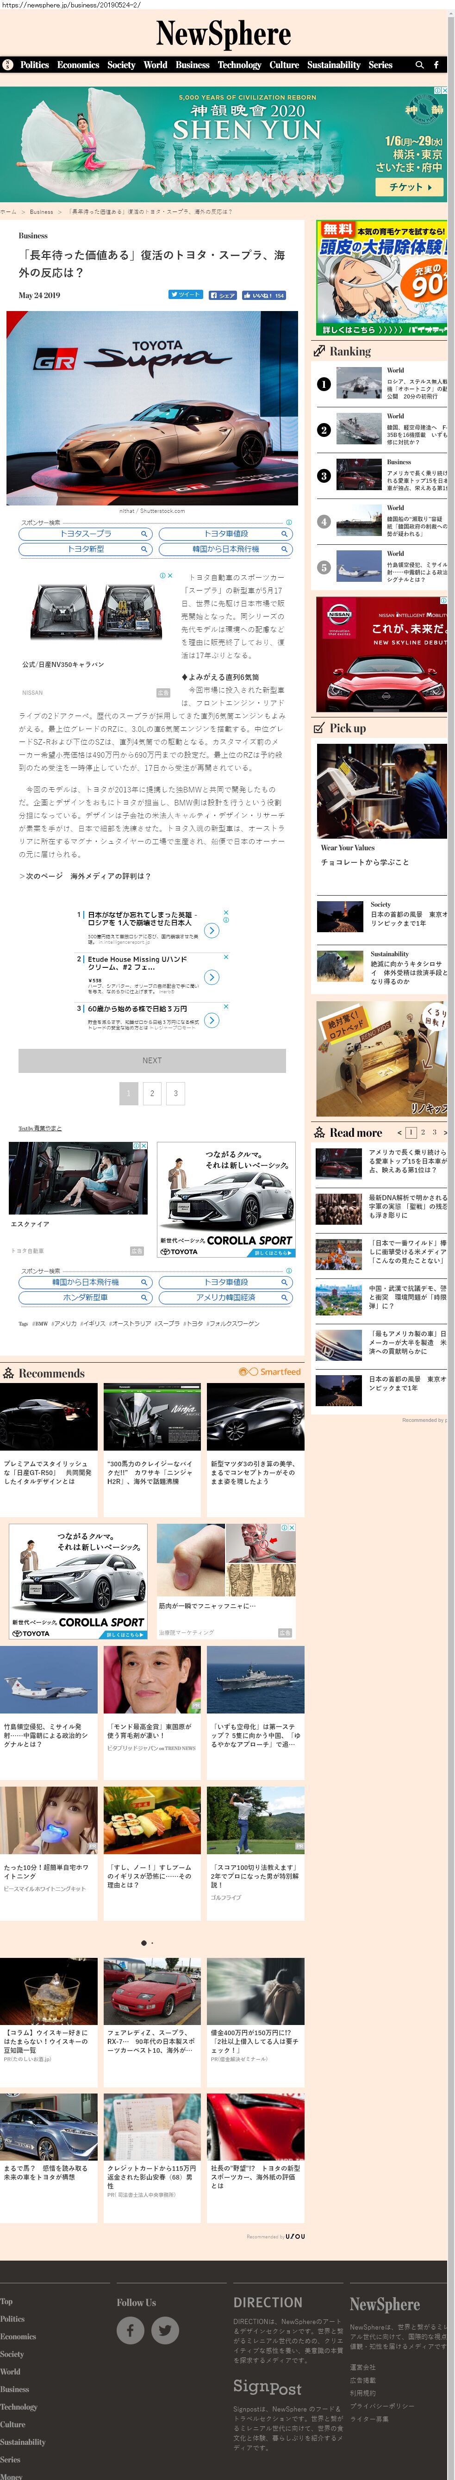Expand the Etude House ad arrow
The height and width of the screenshot is (2480, 455).
(212, 977)
